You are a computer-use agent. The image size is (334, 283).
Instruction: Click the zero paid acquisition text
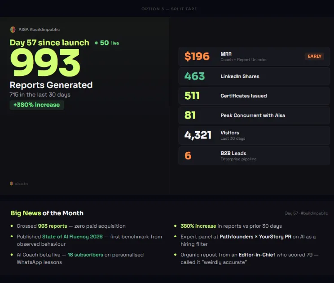100,226
